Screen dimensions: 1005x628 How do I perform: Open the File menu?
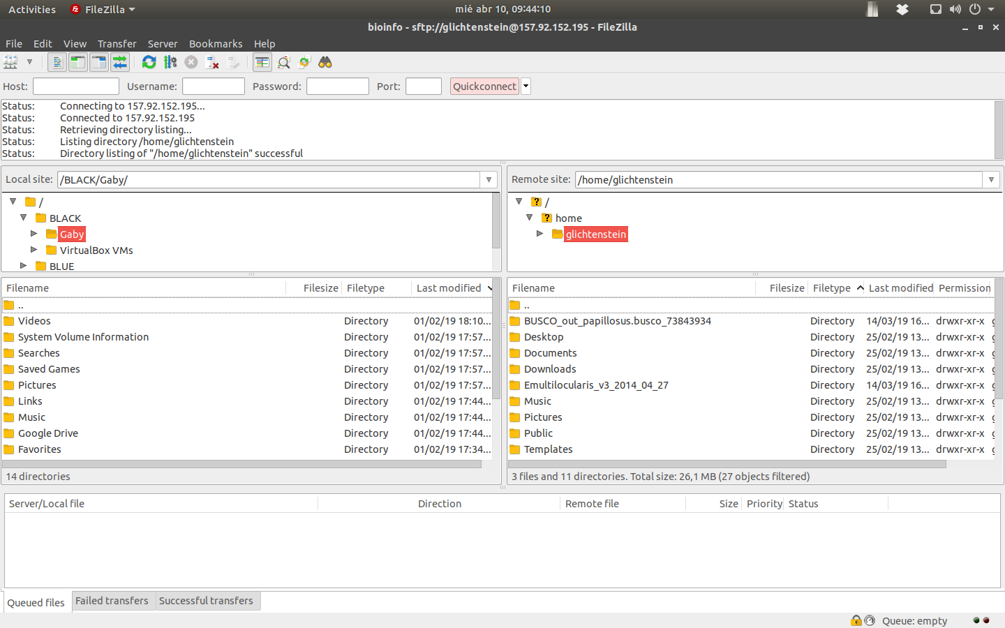(14, 43)
